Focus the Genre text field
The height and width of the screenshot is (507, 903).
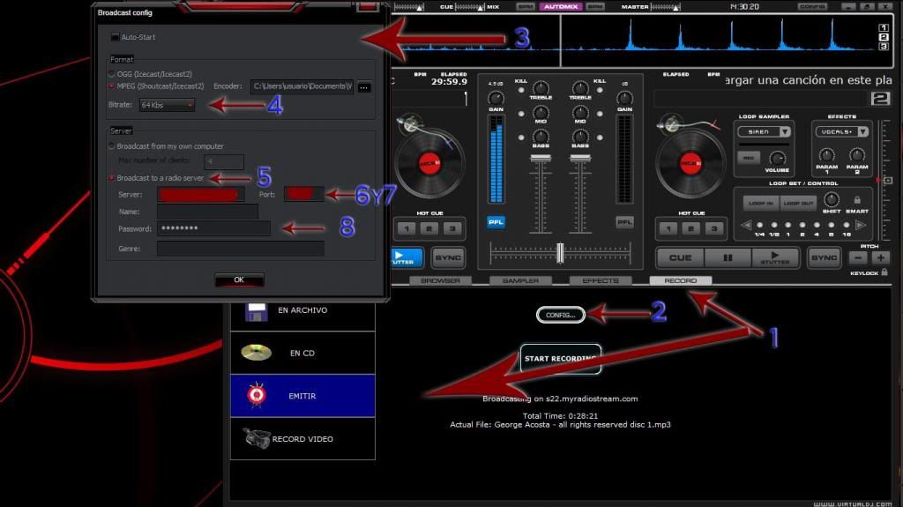pos(240,249)
